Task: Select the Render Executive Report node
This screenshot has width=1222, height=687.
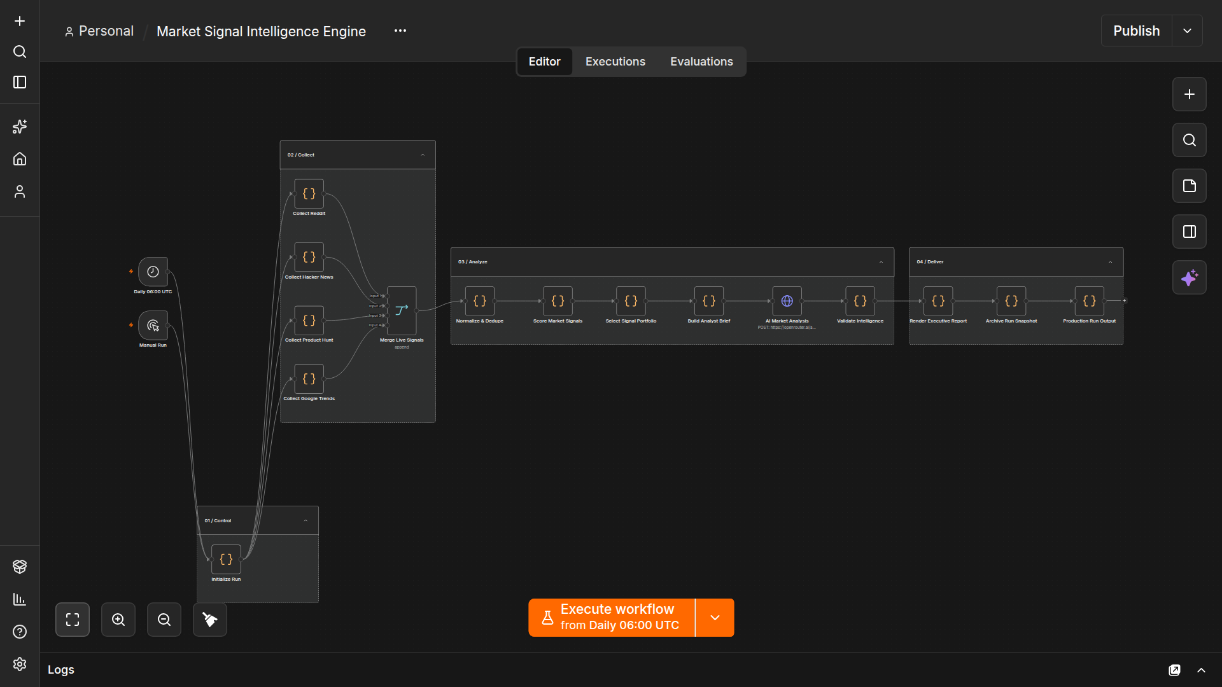Action: click(x=938, y=301)
